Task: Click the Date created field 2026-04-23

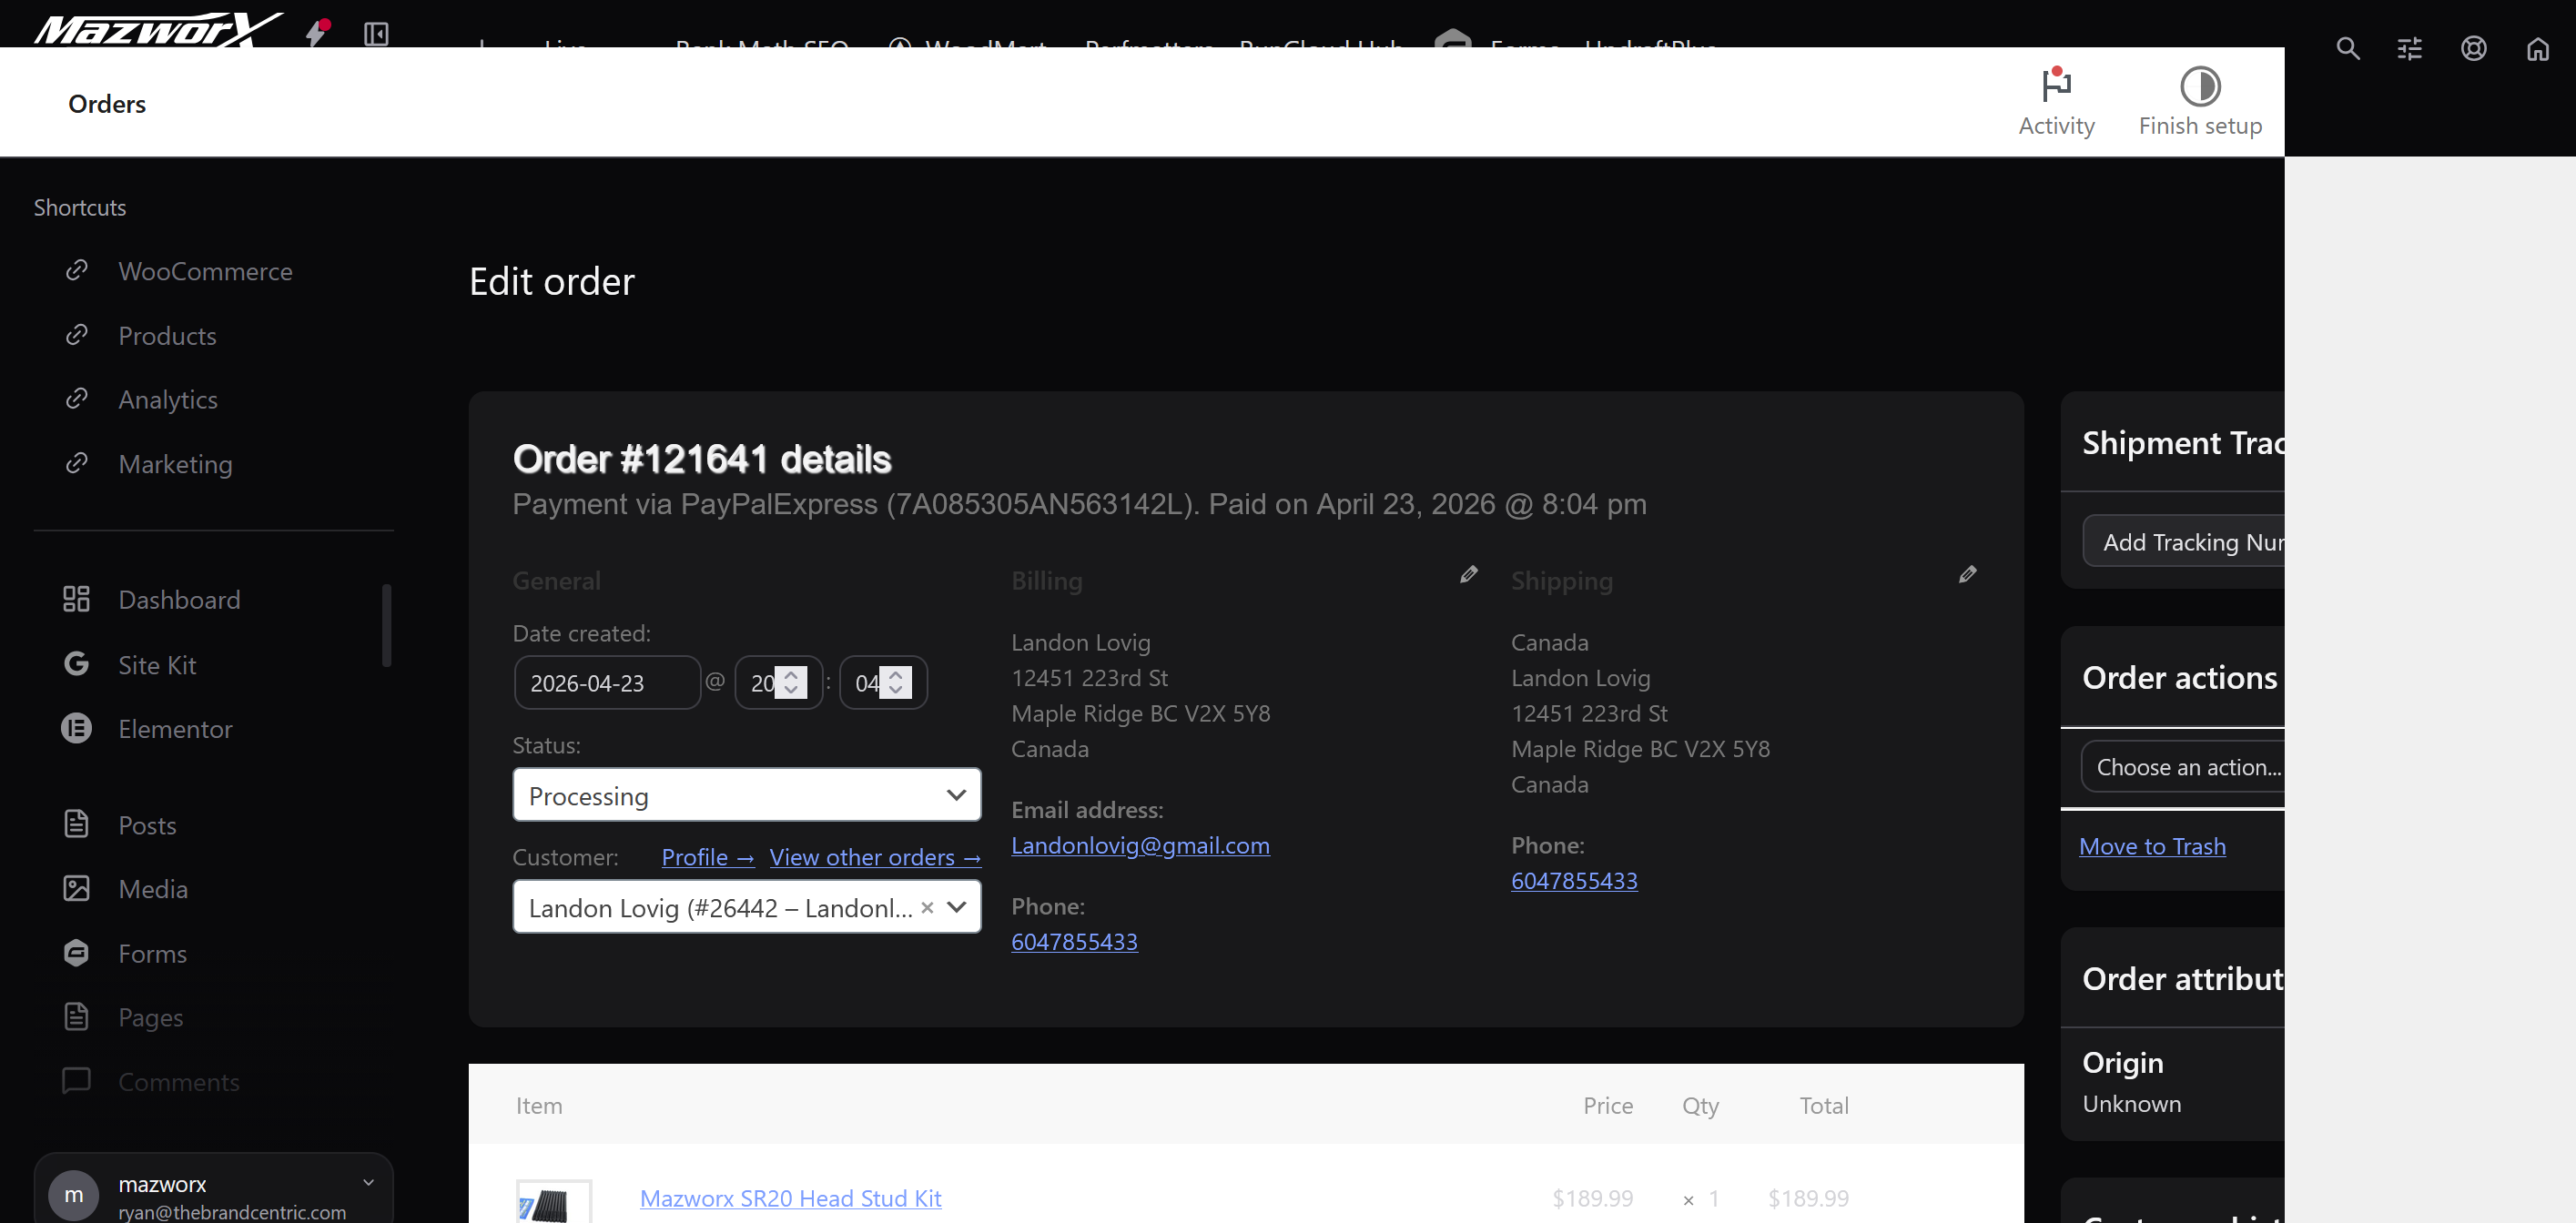Action: [x=607, y=683]
